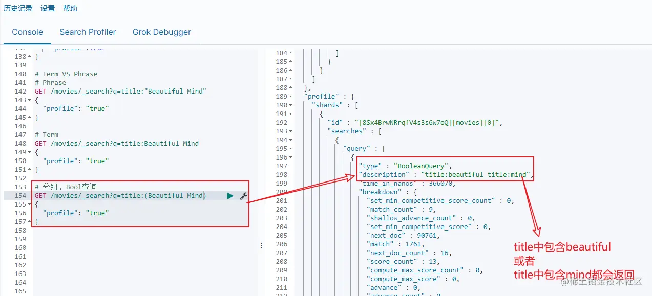652x296 pixels.
Task: Select the Console tab
Action: click(28, 32)
